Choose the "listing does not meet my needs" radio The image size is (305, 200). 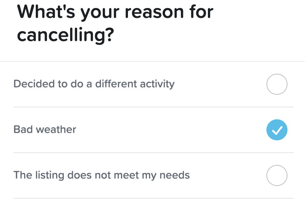coord(277,175)
